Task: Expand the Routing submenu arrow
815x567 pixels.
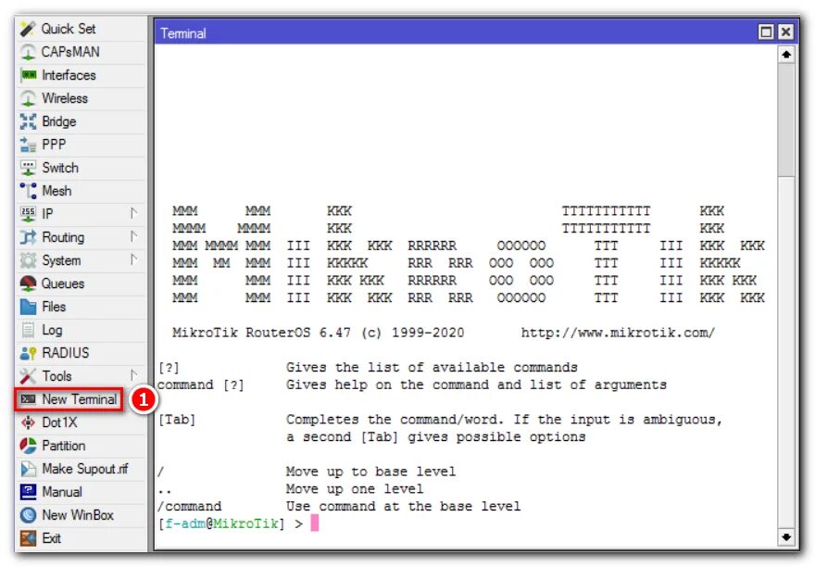Action: pos(133,236)
